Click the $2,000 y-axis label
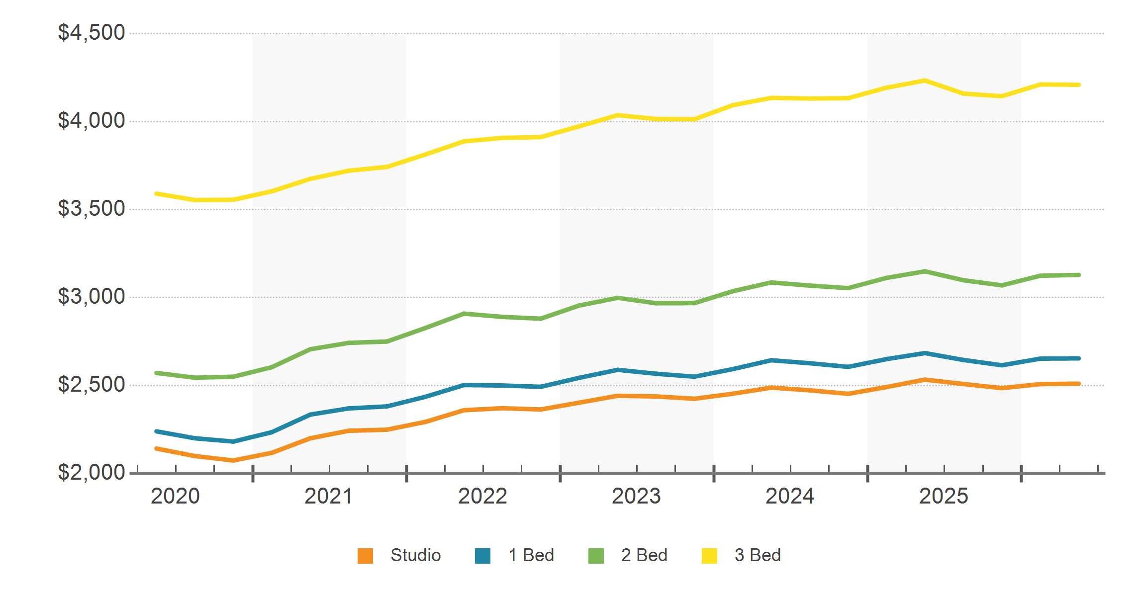This screenshot has width=1140, height=592. coord(92,473)
